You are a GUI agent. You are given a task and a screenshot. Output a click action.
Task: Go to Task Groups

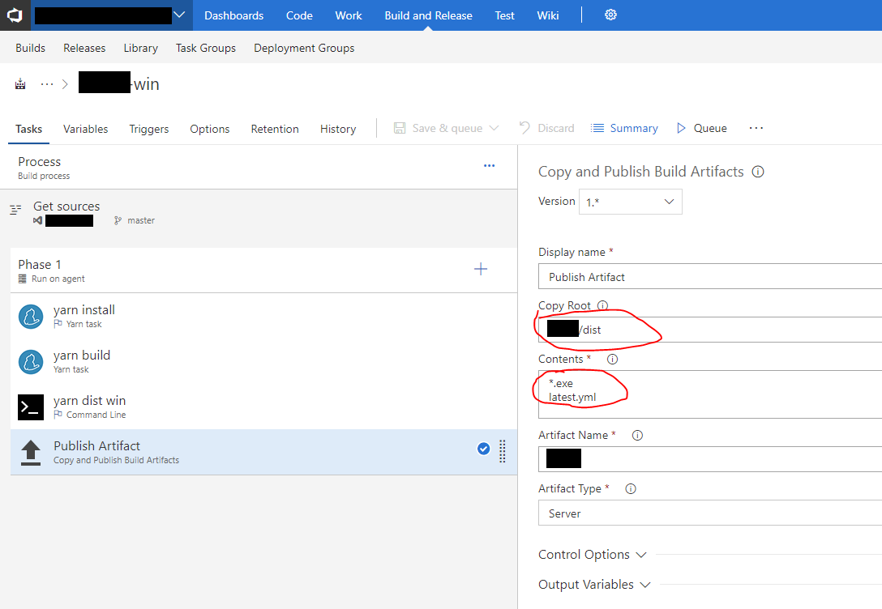(x=205, y=48)
